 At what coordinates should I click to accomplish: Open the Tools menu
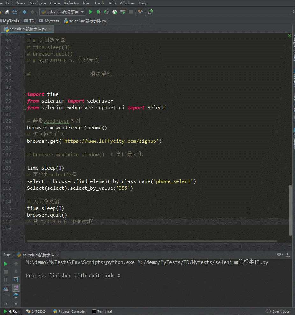pyautogui.click(x=99, y=3)
